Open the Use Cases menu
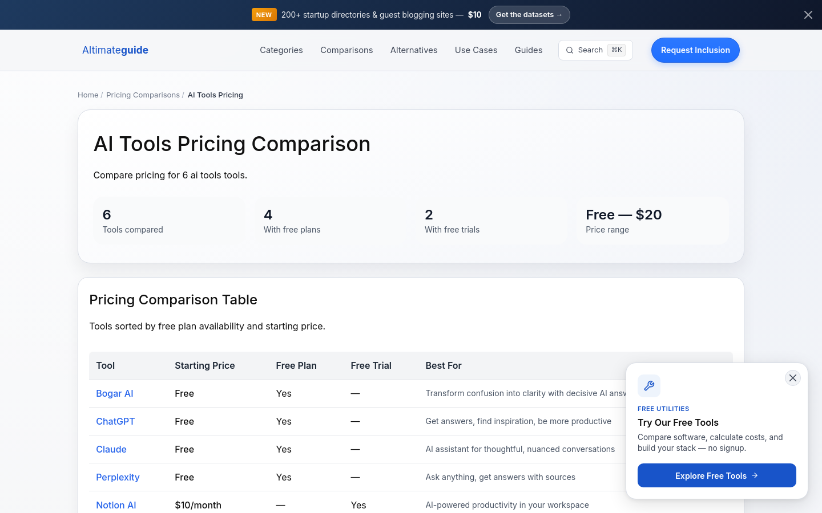Screen dimensions: 822x513 tap(476, 50)
